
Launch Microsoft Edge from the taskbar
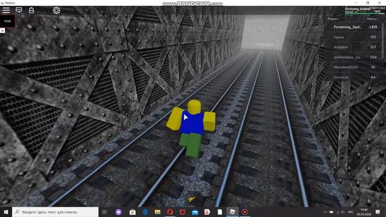click(145, 212)
